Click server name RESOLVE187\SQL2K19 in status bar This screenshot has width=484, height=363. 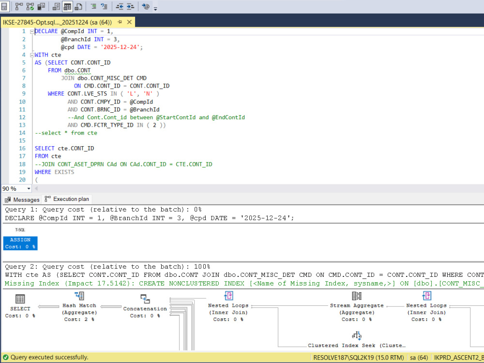click(x=358, y=358)
